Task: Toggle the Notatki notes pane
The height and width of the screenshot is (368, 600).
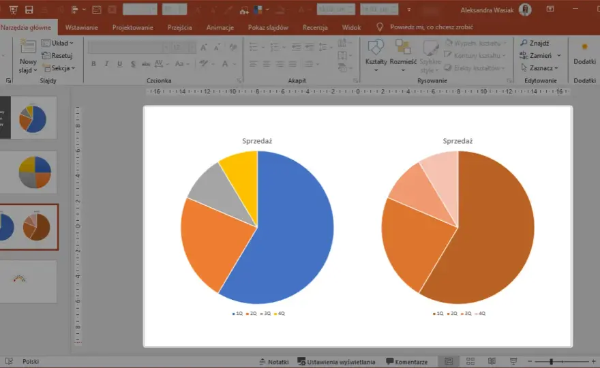Action: 274,361
